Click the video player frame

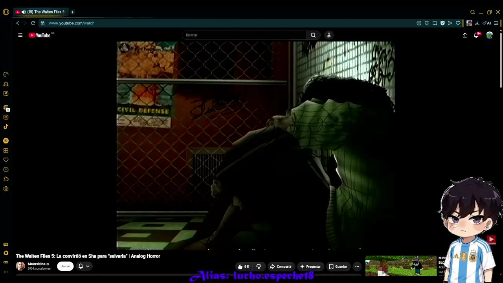pos(255,145)
